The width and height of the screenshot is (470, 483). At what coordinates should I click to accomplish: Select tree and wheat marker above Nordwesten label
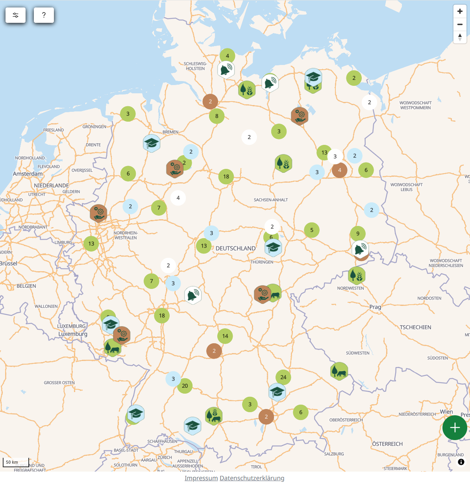[357, 275]
